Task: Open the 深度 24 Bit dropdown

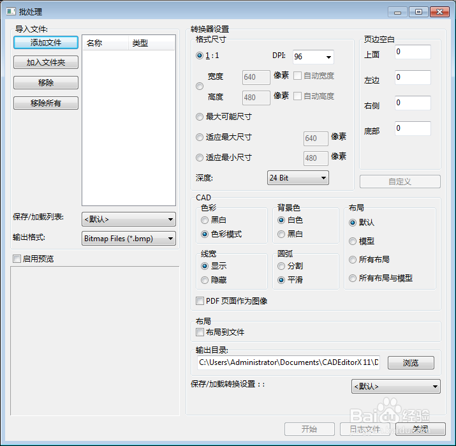Action: [x=298, y=178]
